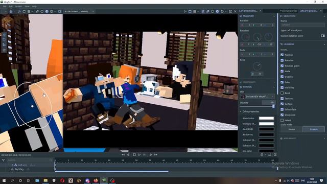
Task: Pop out the timeline panel icon
Action: point(275,155)
